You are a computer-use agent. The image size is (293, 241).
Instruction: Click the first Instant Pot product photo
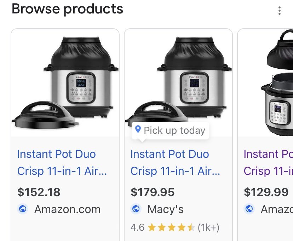point(65,81)
